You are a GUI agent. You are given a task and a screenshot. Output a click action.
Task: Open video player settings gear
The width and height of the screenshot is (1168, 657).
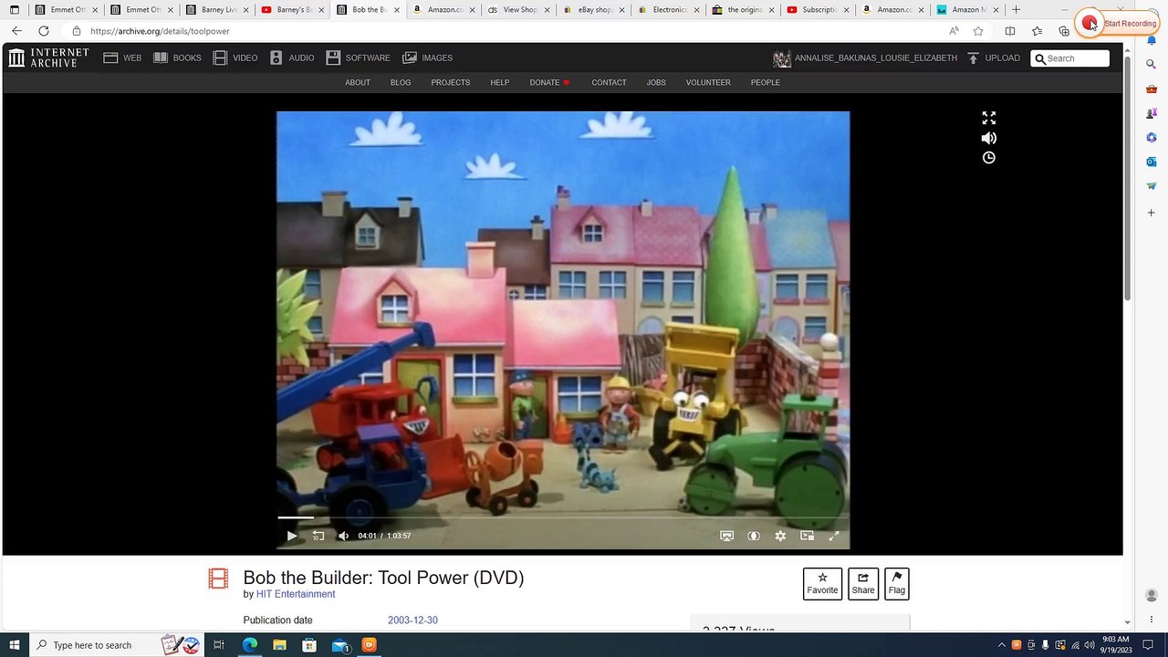click(780, 536)
